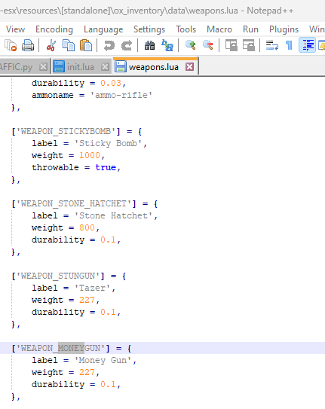Screen dimensions: 325x409
Task: Open the Encoding menu
Action: (x=54, y=29)
